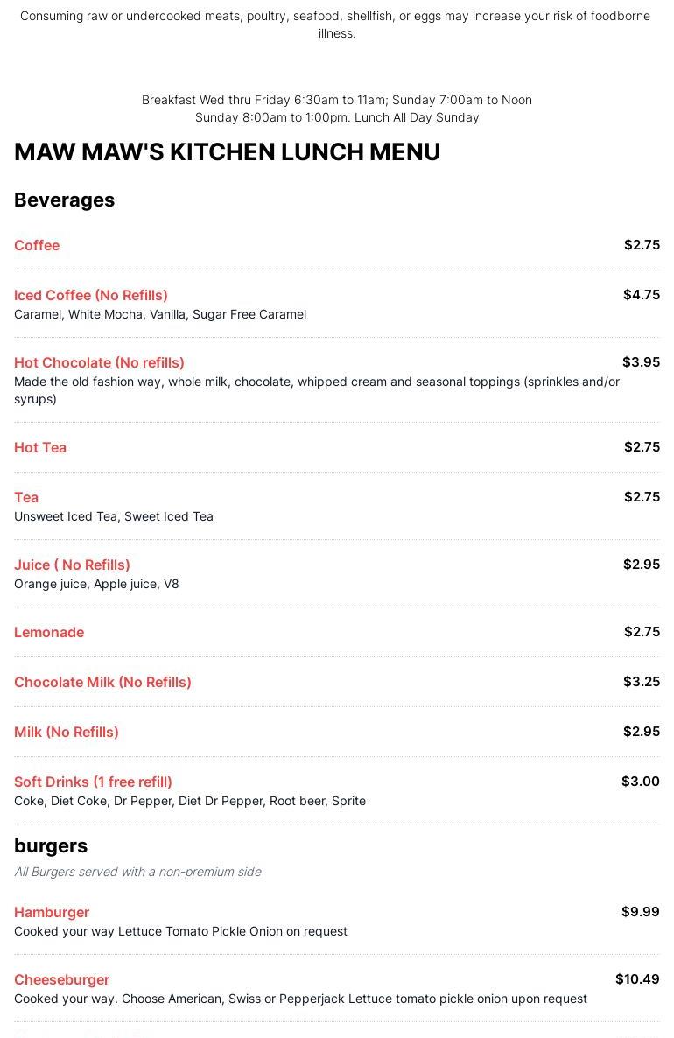The image size is (674, 1038).
Task: Open Milk (No Refills) item
Action: pyautogui.click(x=67, y=733)
